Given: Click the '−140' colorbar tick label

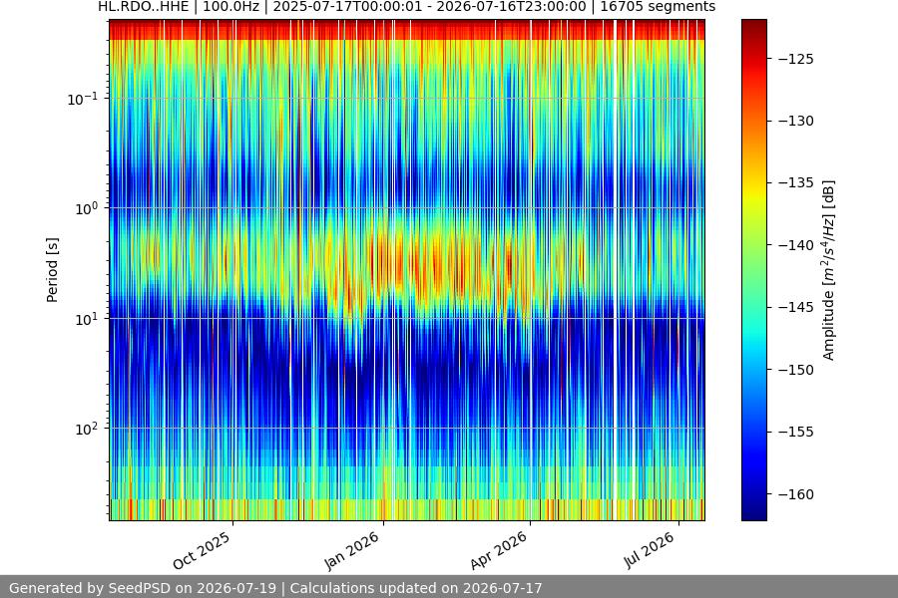Looking at the screenshot, I should pyautogui.click(x=795, y=245).
